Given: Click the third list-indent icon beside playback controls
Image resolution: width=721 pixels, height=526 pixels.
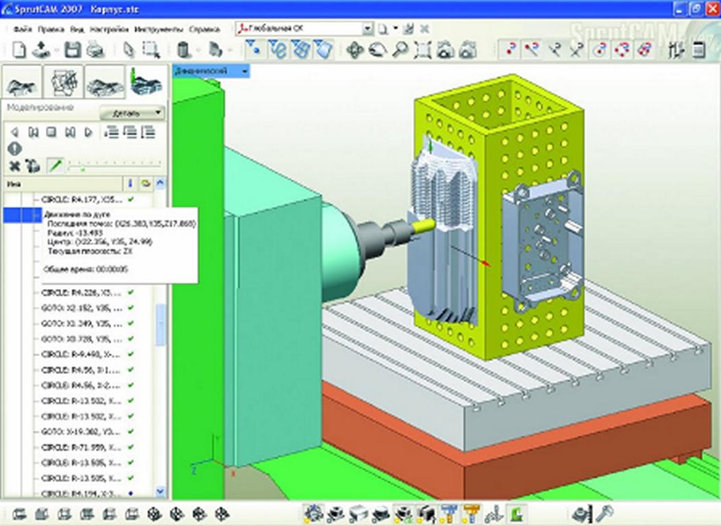Looking at the screenshot, I should coord(148,132).
